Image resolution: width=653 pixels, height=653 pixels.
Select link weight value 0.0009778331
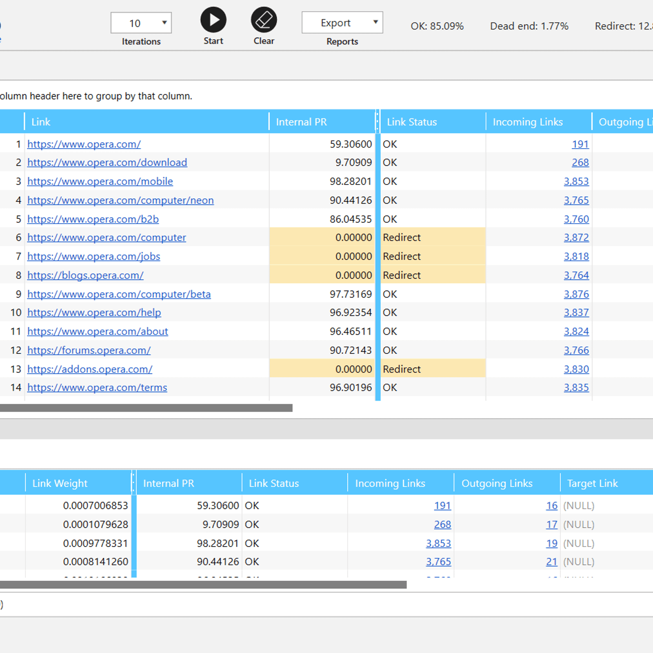click(96, 544)
